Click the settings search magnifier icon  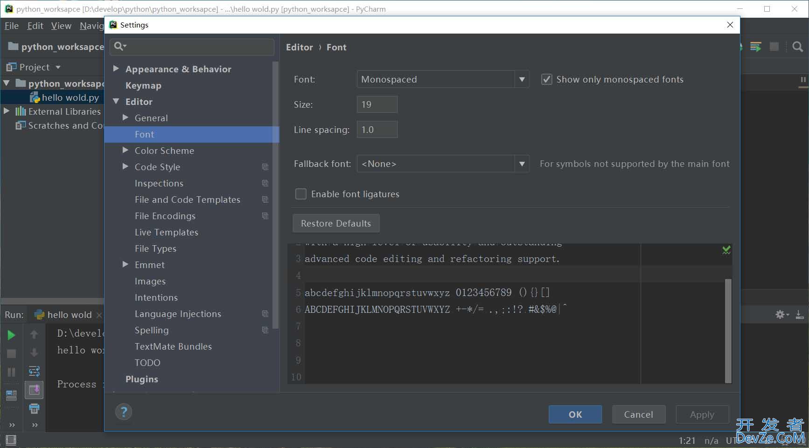click(120, 46)
